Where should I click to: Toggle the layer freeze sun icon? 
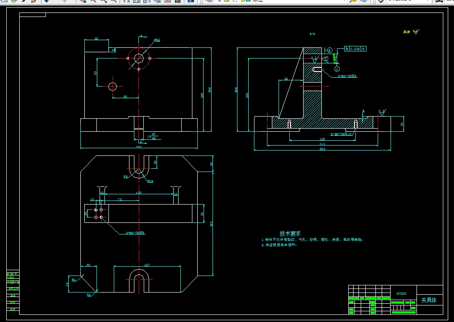point(227,1)
